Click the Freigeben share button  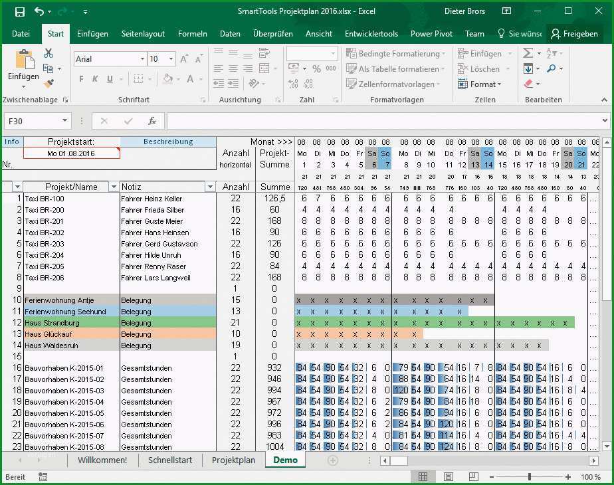pyautogui.click(x=574, y=34)
